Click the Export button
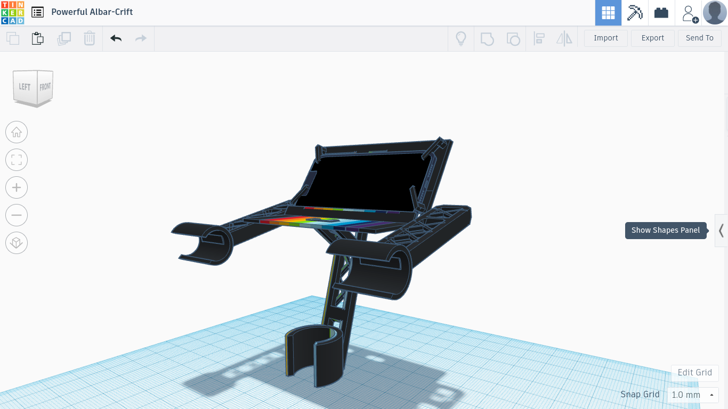728x409 pixels. 653,38
